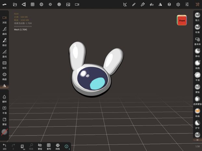
Task: Open the lighting sun menu
Action: (x=50, y=5)
